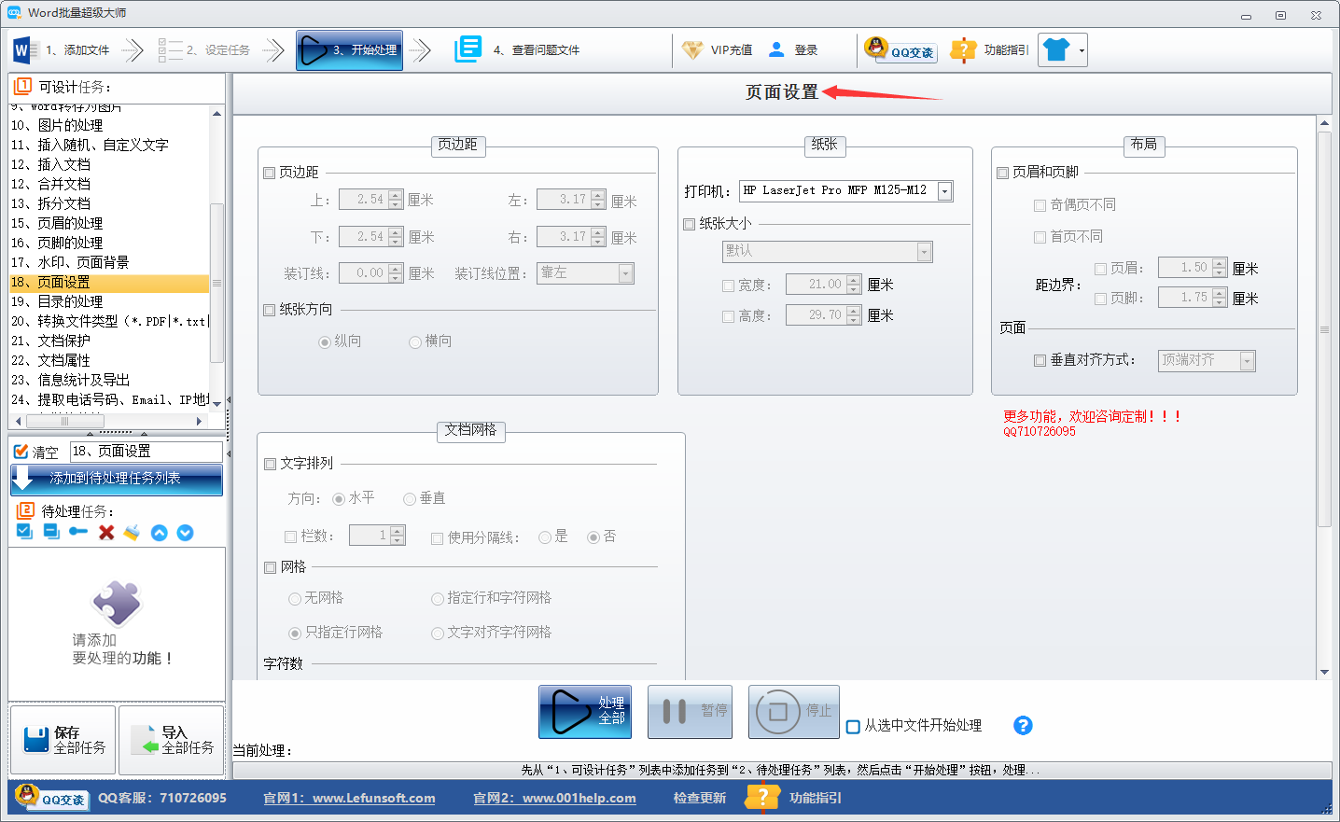Select the 横向 landscape orientation radio button
The height and width of the screenshot is (822, 1340).
[x=413, y=341]
